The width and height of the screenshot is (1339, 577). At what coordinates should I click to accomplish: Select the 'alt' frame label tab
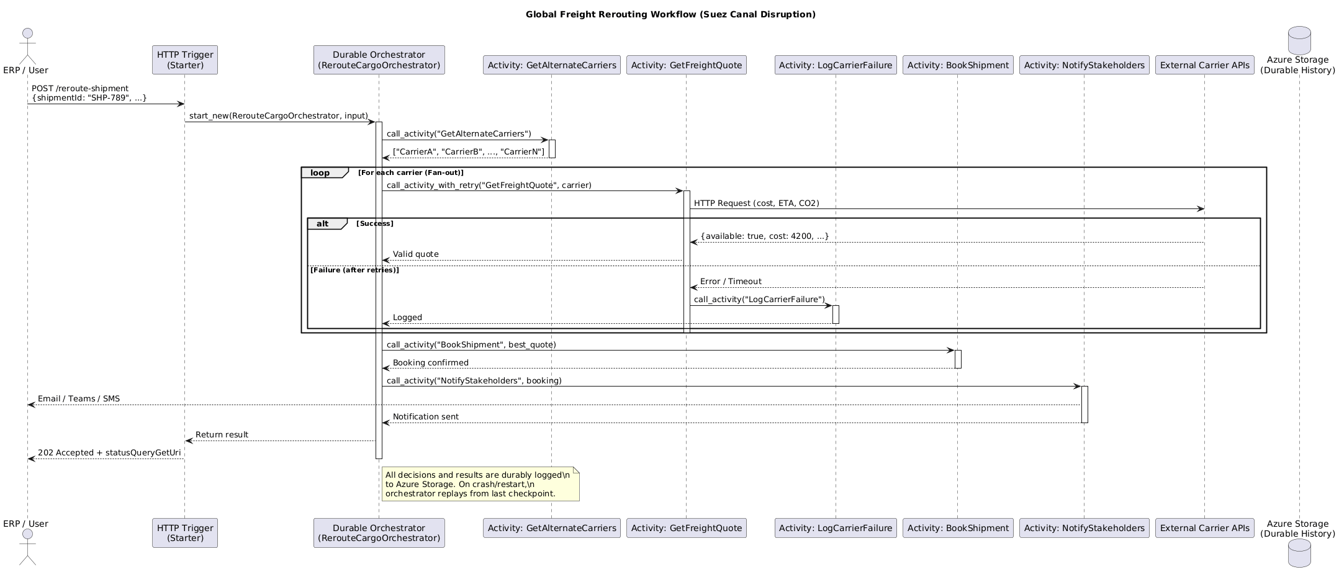(x=322, y=223)
